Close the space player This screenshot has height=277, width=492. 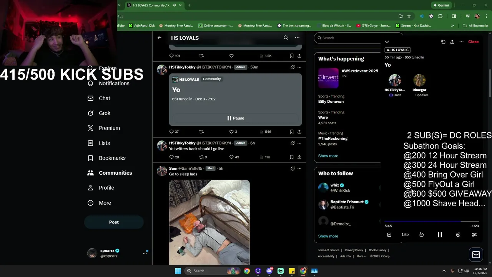click(474, 42)
